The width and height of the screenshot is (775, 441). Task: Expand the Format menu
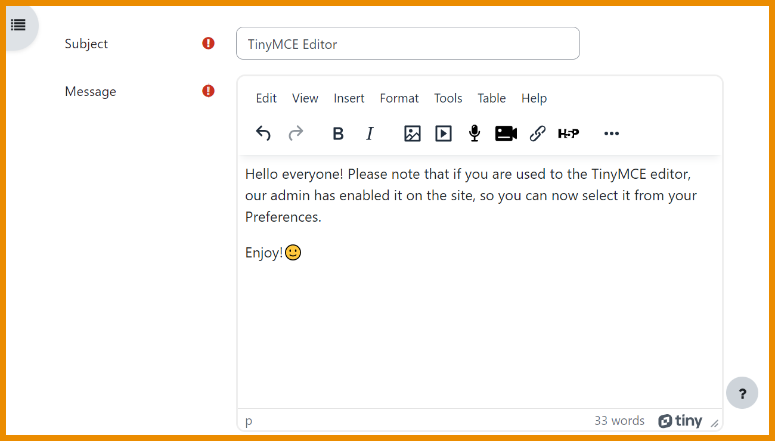click(399, 98)
